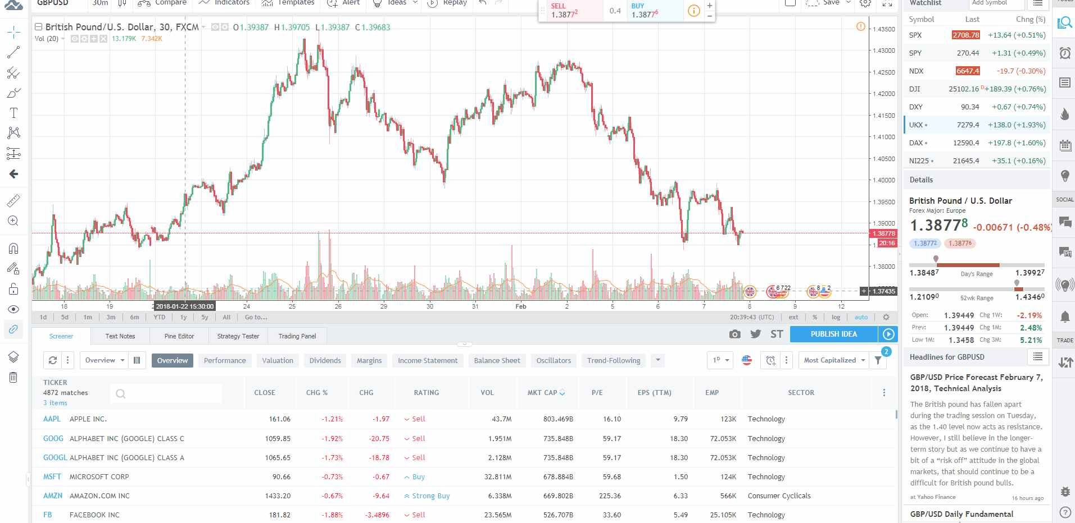The image size is (1075, 523).
Task: Open the AAPL ticker link
Action: [x=52, y=419]
